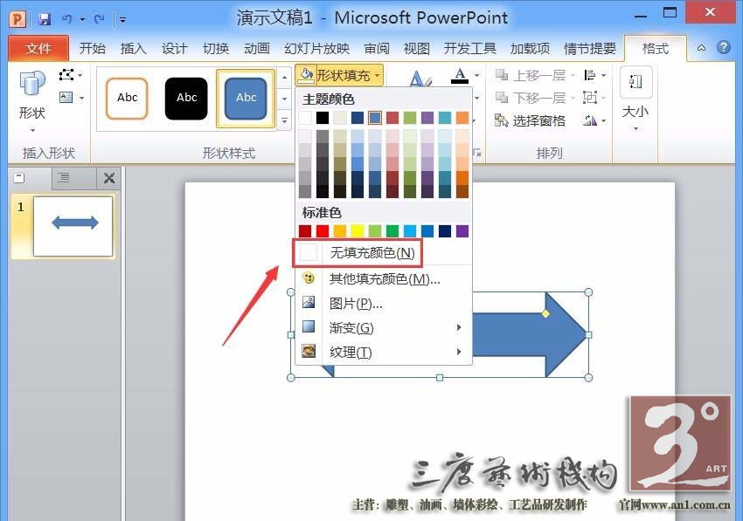This screenshot has height=521, width=743.
Task: Click the yellow diamond adjustment handle on arrow
Action: coord(545,313)
